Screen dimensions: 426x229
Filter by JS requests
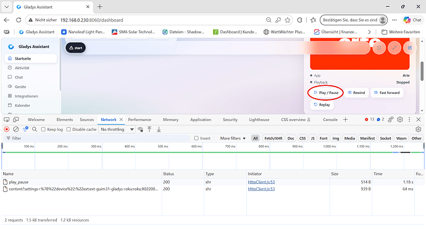point(312,138)
